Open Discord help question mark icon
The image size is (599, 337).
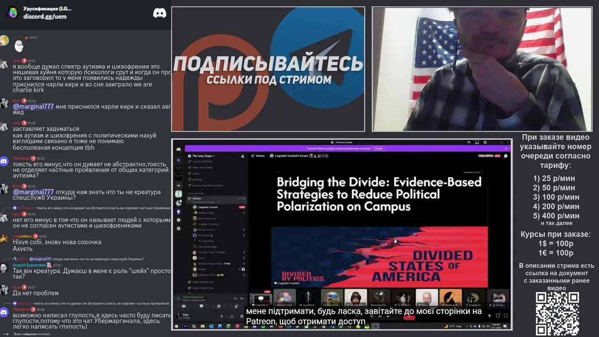pyautogui.click(x=485, y=142)
